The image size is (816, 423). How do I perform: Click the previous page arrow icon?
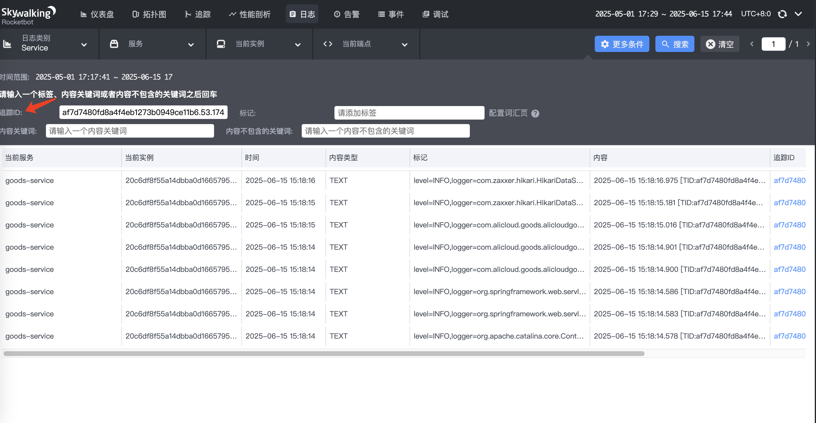pos(752,44)
